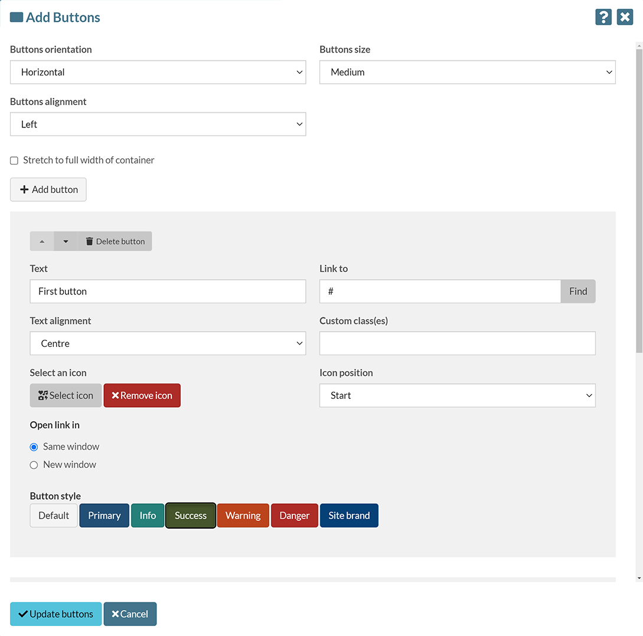Viewport: 643px width, 636px height.
Task: Click the help question mark icon
Action: 603,17
